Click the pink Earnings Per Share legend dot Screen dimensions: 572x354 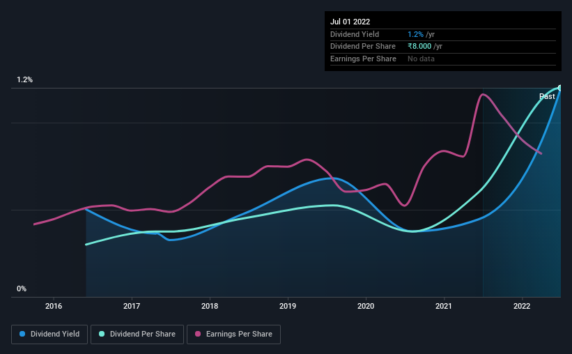click(198, 334)
